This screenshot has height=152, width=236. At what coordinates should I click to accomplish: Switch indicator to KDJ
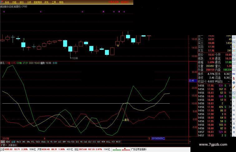click(x=90, y=142)
